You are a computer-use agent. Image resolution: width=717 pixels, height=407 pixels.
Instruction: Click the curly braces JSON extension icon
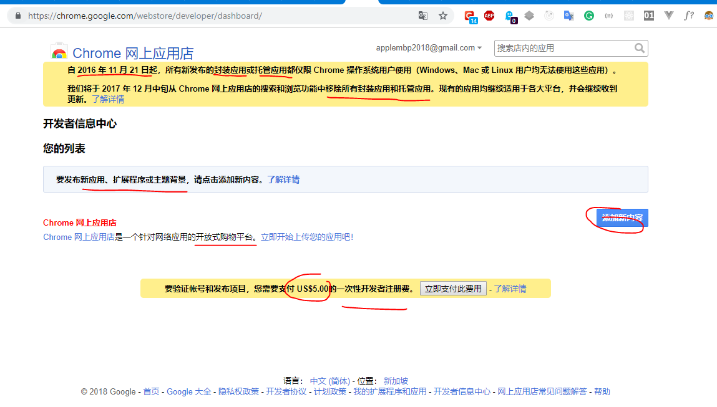(608, 16)
